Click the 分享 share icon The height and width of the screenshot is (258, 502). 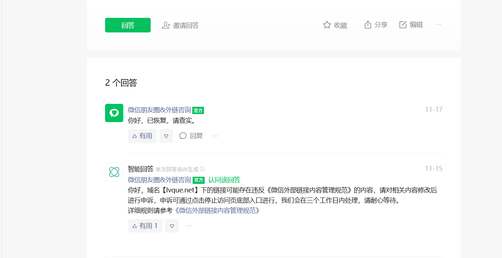click(x=368, y=25)
